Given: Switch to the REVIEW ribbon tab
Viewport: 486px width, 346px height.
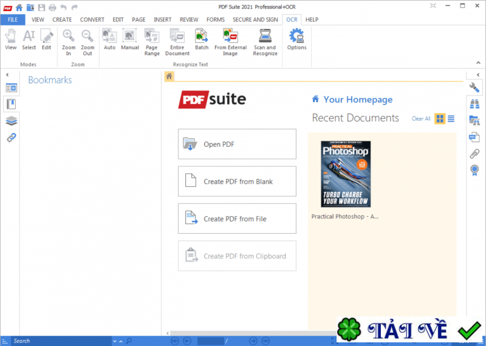Looking at the screenshot, I should [189, 19].
